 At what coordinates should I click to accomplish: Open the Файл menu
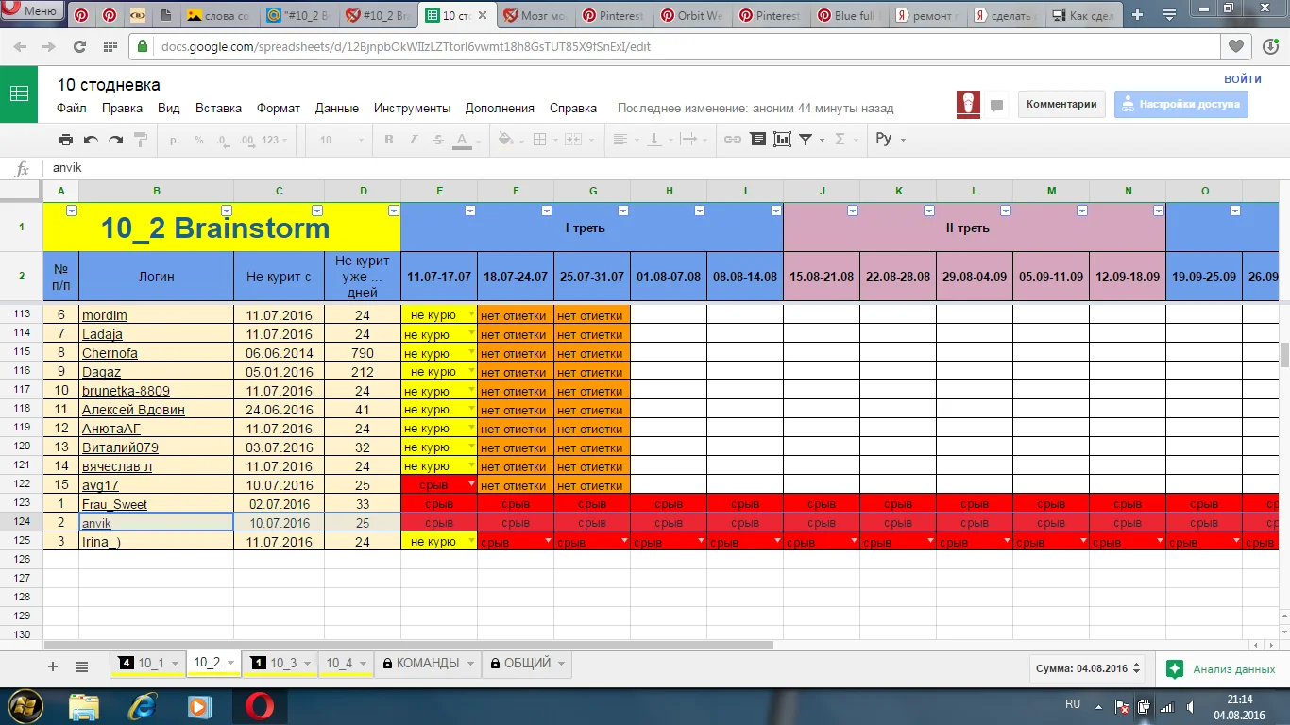tap(72, 108)
